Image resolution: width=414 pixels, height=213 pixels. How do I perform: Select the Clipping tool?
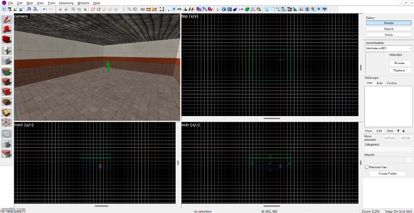(x=6, y=112)
